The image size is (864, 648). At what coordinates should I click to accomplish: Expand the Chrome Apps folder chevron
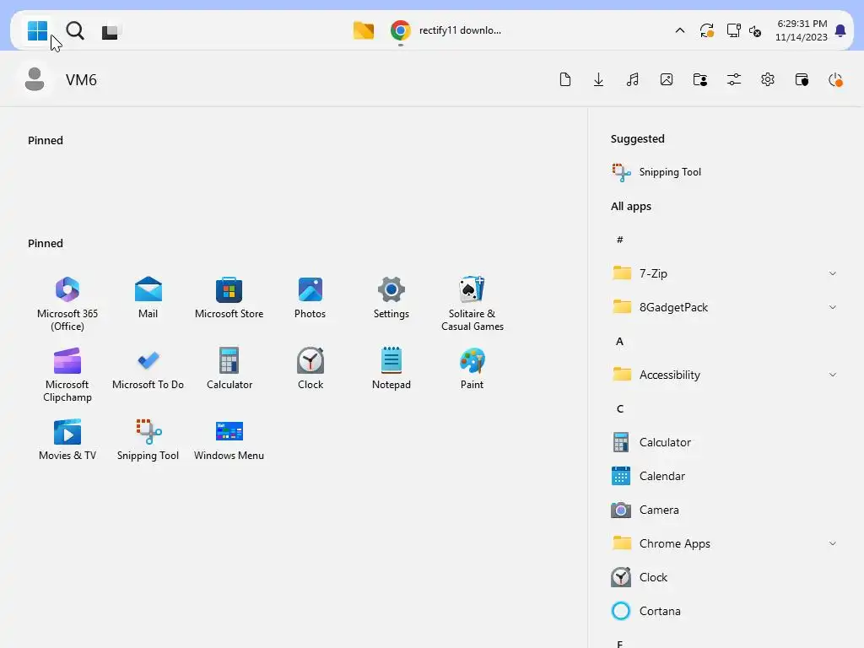[x=833, y=543]
